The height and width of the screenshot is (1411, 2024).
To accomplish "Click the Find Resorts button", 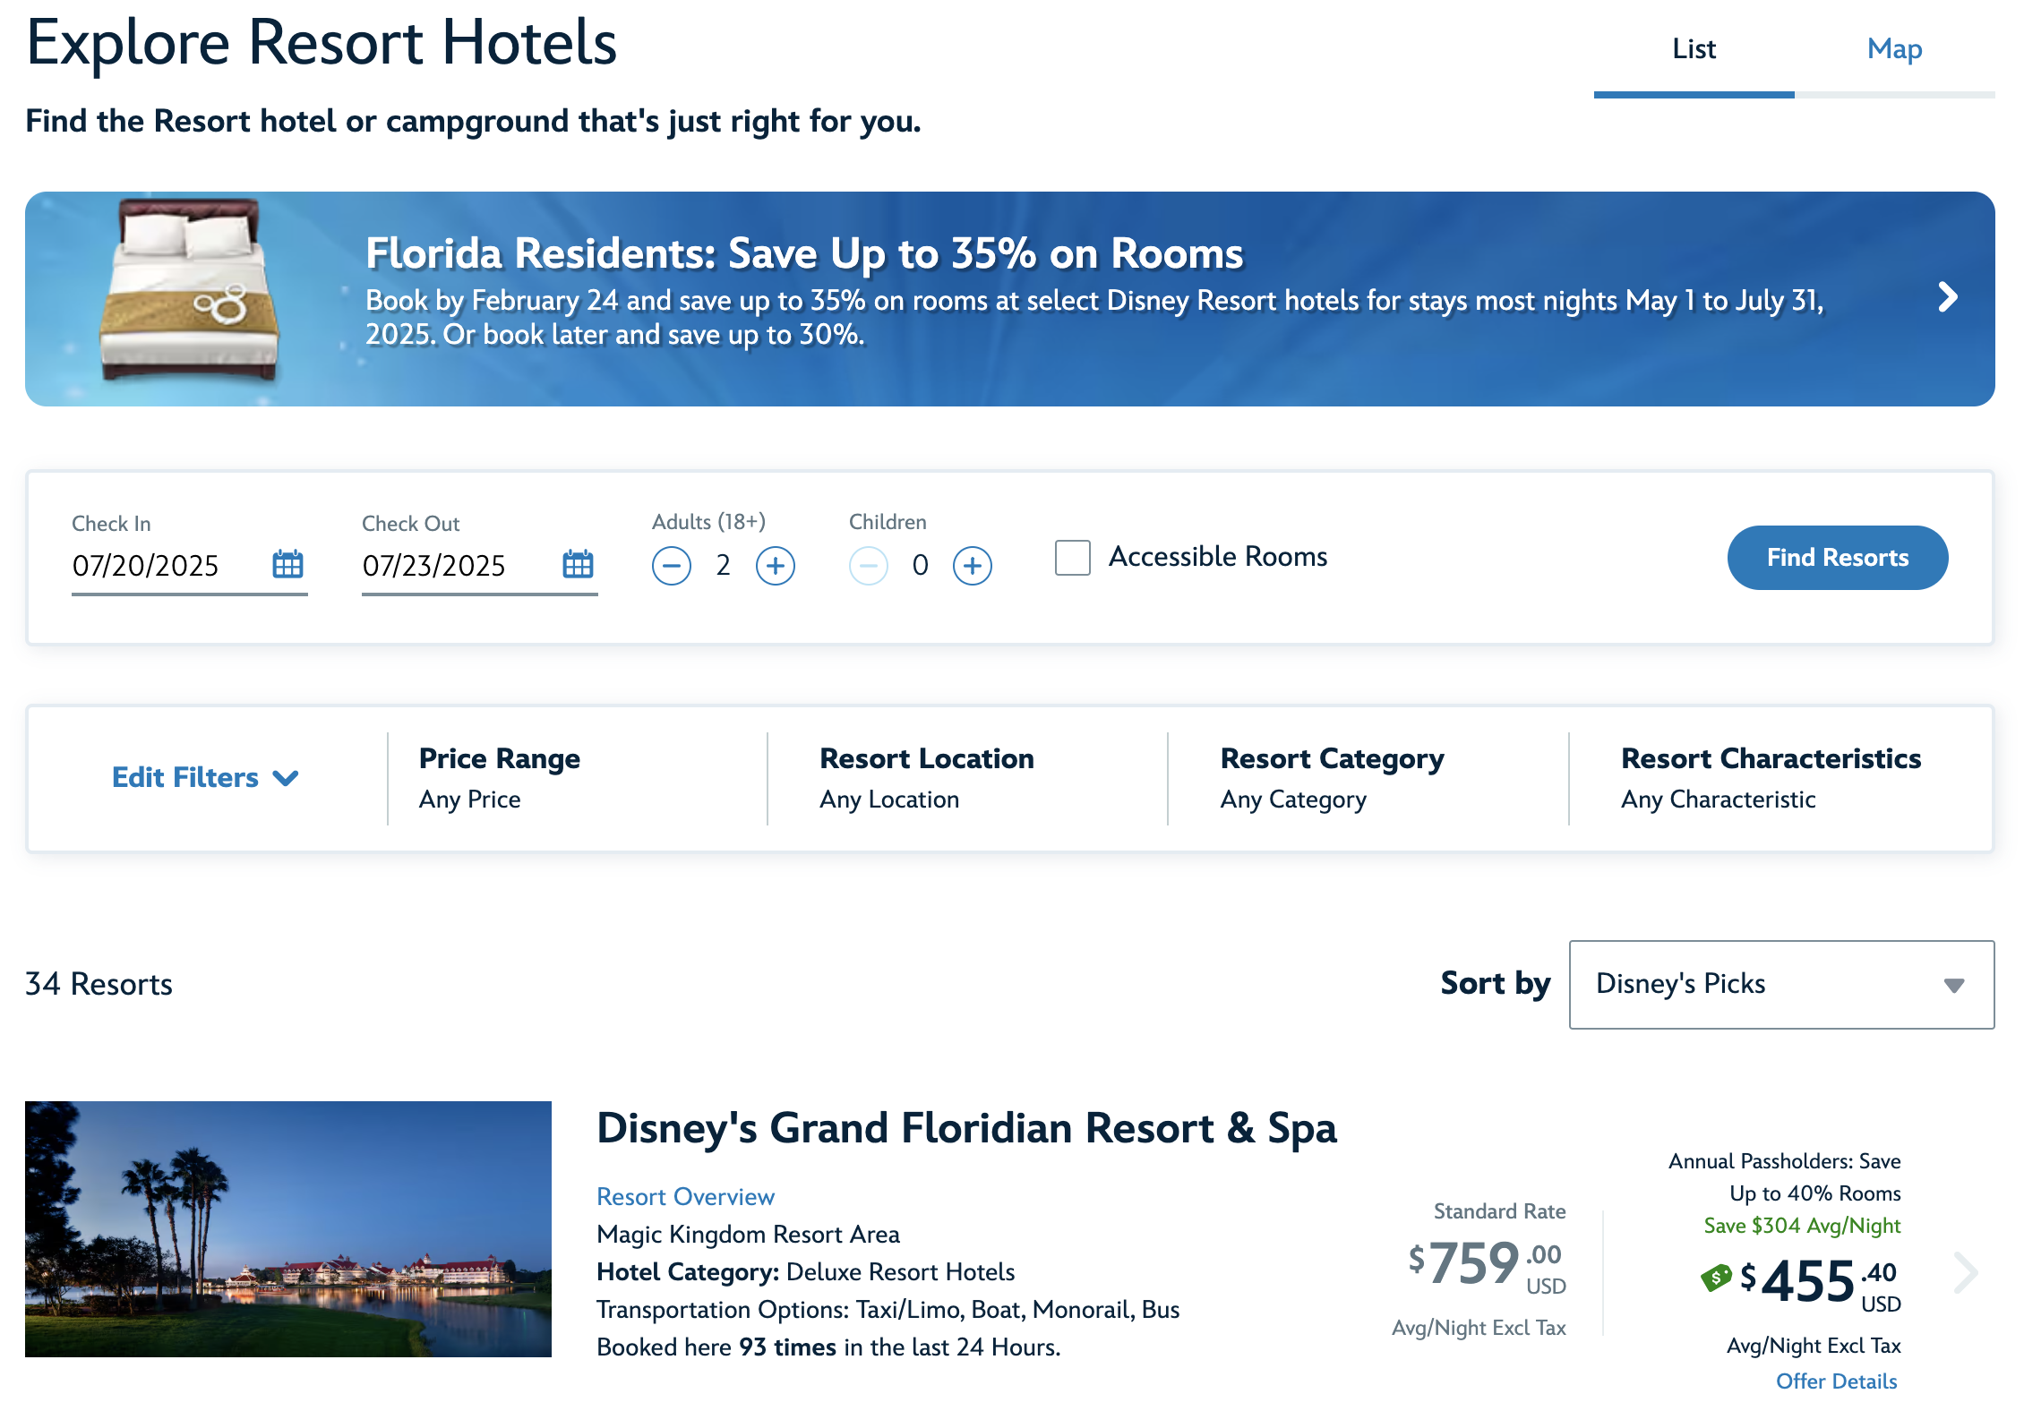I will click(x=1837, y=558).
